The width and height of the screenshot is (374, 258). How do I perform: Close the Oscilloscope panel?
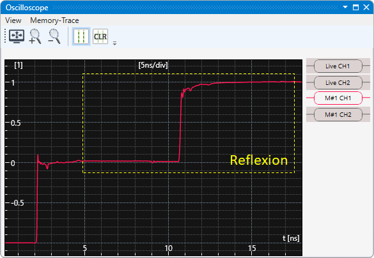click(x=366, y=8)
